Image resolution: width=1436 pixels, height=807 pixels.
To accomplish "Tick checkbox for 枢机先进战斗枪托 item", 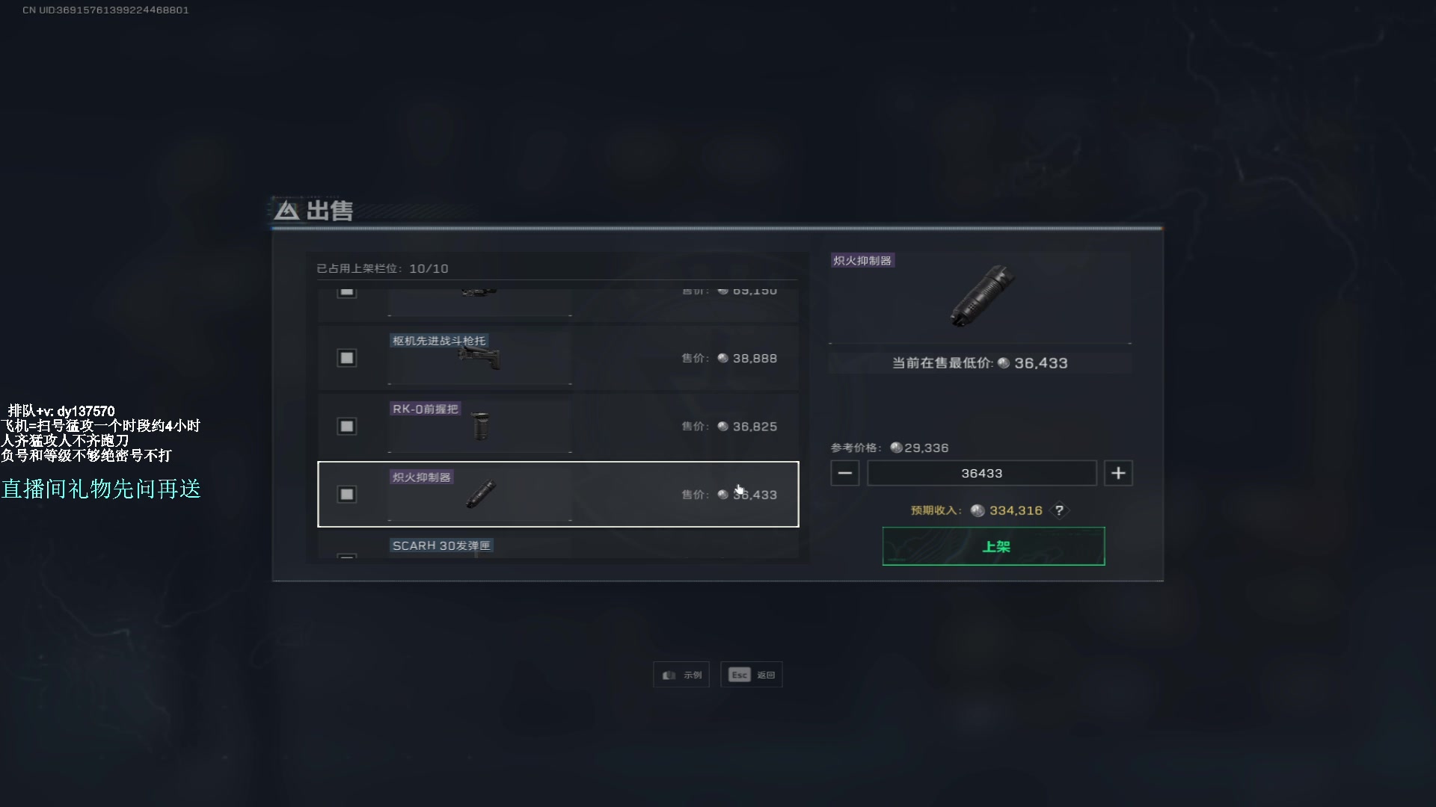I will [x=346, y=358].
